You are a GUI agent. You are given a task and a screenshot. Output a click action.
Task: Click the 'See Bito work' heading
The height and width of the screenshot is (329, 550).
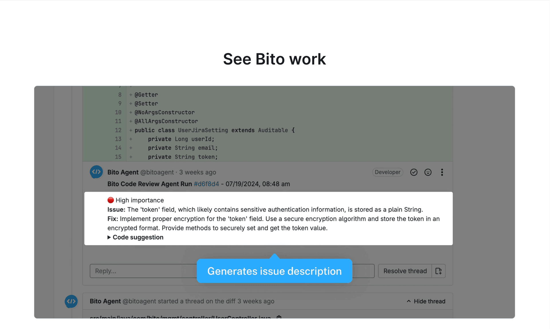(x=274, y=59)
